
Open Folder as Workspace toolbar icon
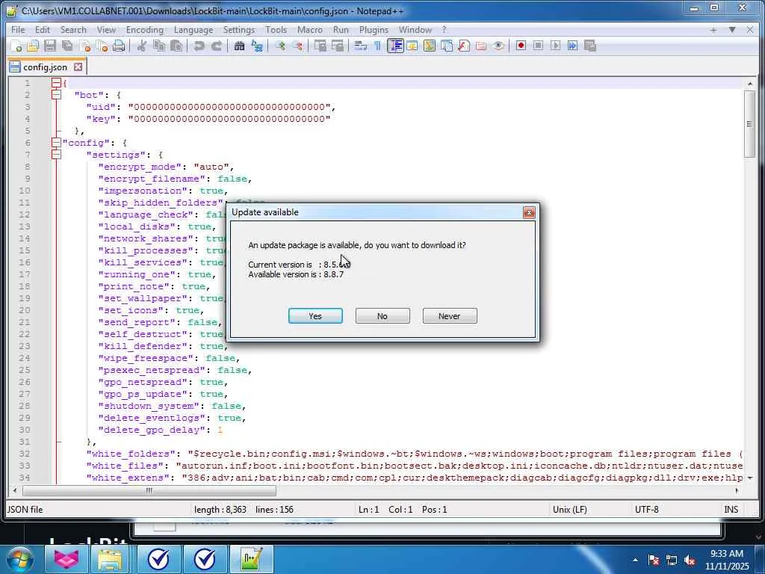pos(481,46)
